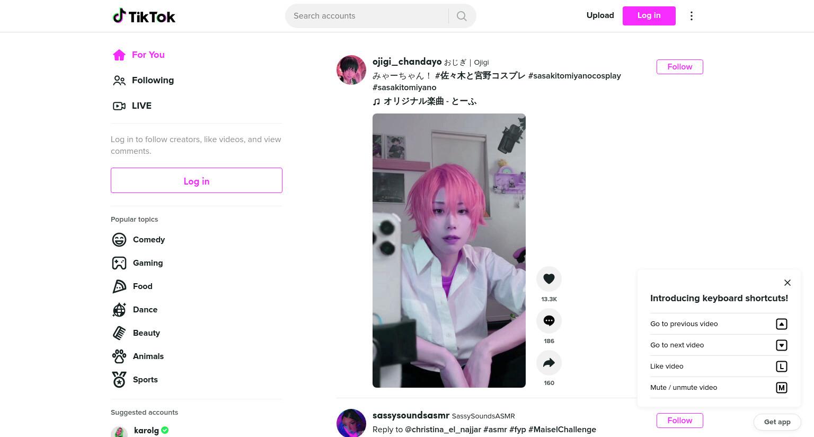
Task: Follow ojigi_chandayo
Action: tap(679, 67)
